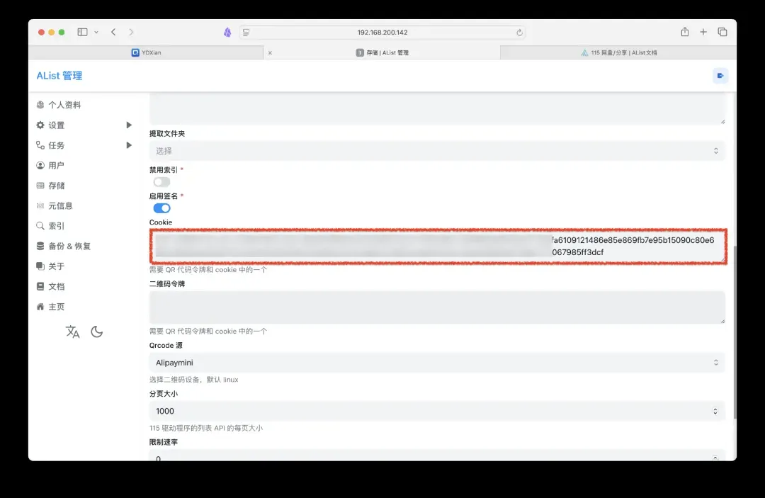Click the AList 管理 title link

(59, 76)
